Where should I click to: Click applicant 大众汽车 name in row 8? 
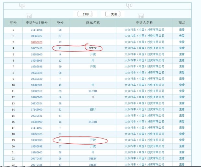(x=144, y=73)
